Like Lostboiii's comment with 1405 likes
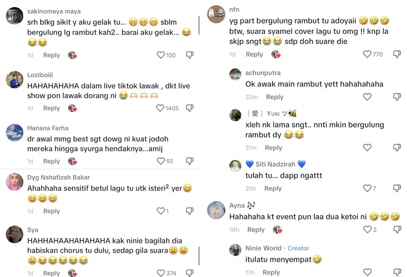Screen dimensions: 407x277 [x=160, y=108]
